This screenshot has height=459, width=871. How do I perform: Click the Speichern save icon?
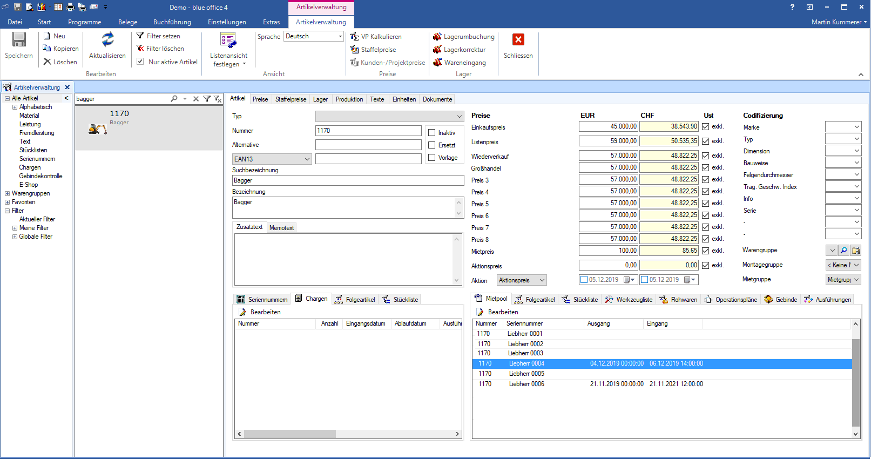coord(19,40)
